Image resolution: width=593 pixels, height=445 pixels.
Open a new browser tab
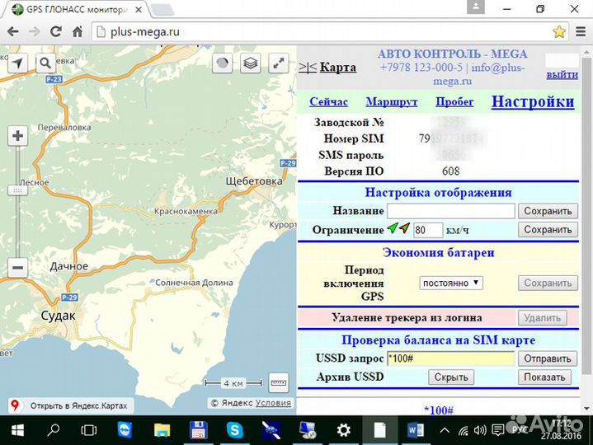click(162, 10)
